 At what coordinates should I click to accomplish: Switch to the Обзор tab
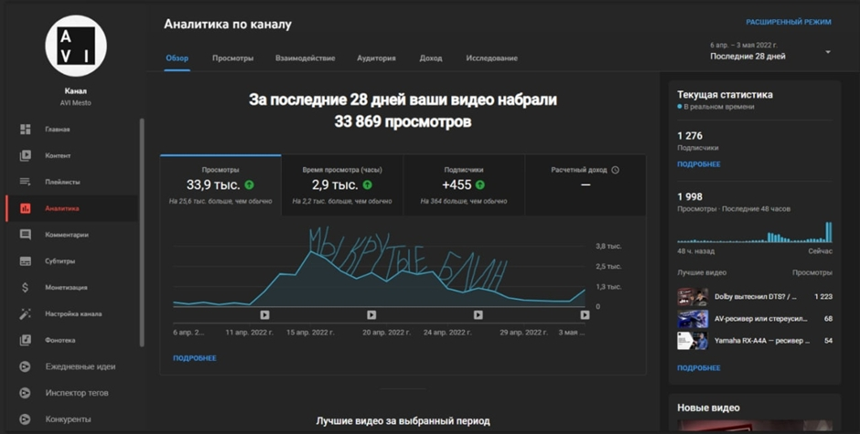177,58
